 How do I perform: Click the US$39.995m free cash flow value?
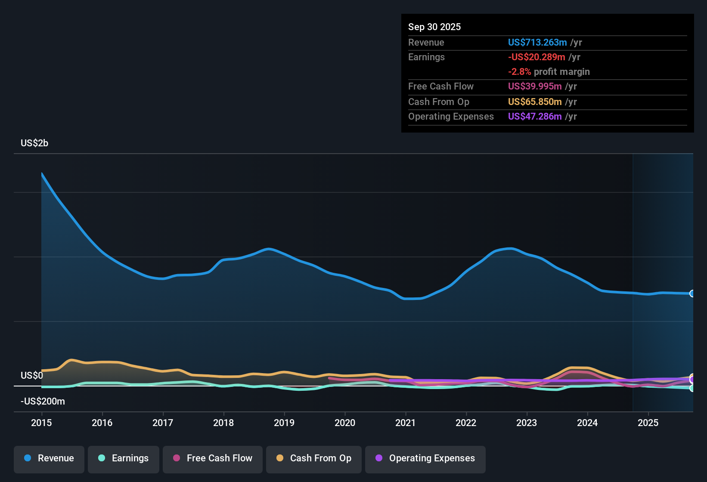click(x=535, y=86)
